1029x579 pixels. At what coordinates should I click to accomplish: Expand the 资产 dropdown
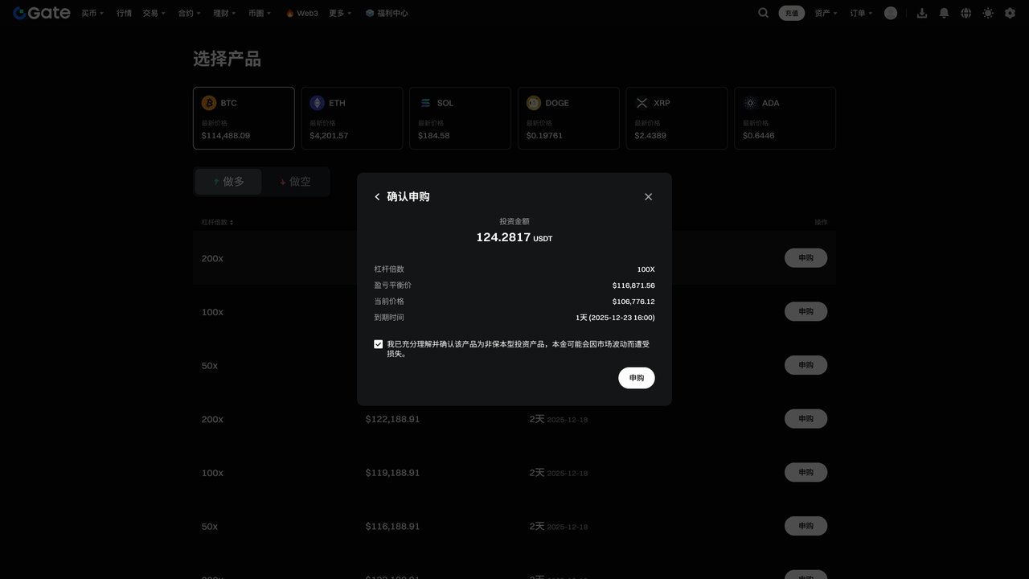[x=826, y=13]
